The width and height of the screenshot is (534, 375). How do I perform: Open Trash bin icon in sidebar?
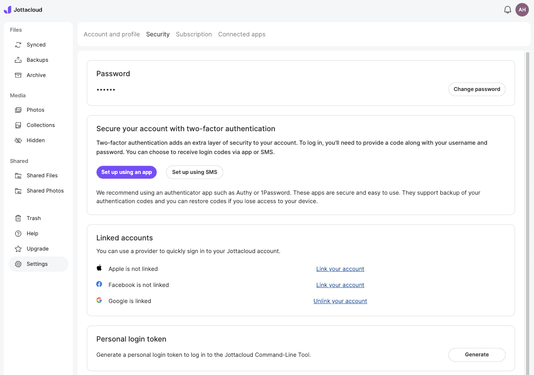coord(18,218)
